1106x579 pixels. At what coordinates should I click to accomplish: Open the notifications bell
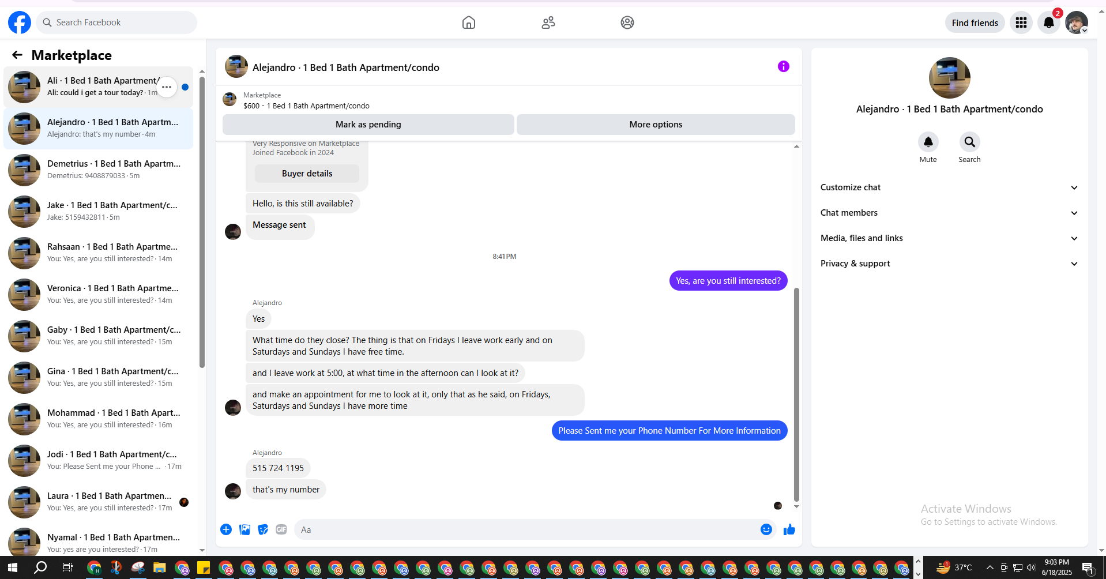[1049, 22]
